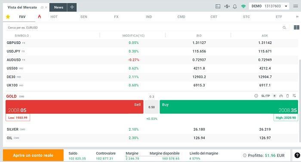Click the GOLD plus pending order icon
This screenshot has height=162, width=301.
coord(274,96)
